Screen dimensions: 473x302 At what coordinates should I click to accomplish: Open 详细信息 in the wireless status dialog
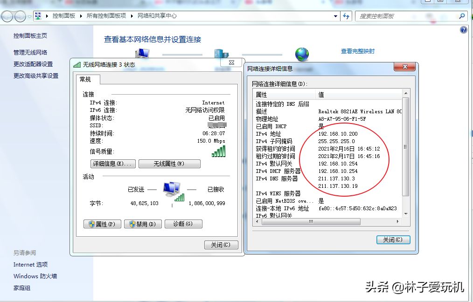pyautogui.click(x=113, y=164)
